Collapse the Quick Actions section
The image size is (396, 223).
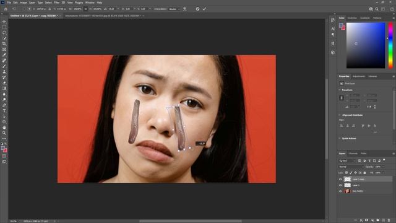[x=340, y=139]
